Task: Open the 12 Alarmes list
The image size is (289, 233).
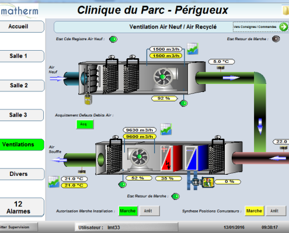Action: pyautogui.click(x=22, y=207)
